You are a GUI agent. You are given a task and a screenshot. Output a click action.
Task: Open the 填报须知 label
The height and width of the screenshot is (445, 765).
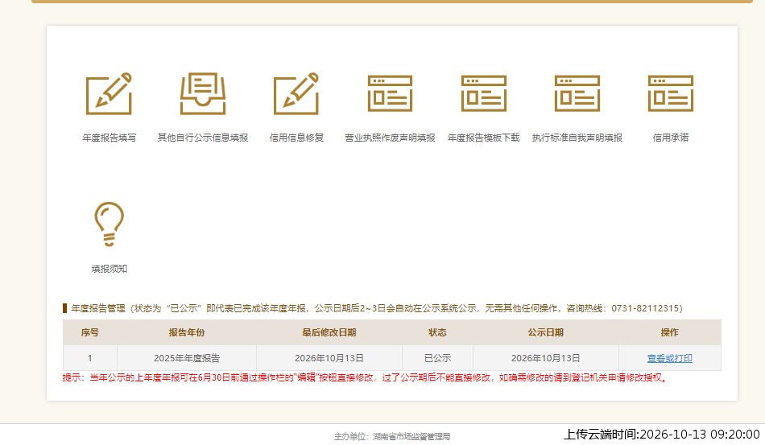pos(109,269)
